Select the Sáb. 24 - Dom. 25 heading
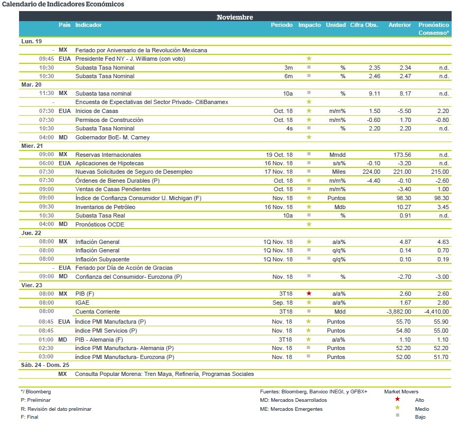Image resolution: width=458 pixels, height=424 pixels. pyautogui.click(x=45, y=365)
